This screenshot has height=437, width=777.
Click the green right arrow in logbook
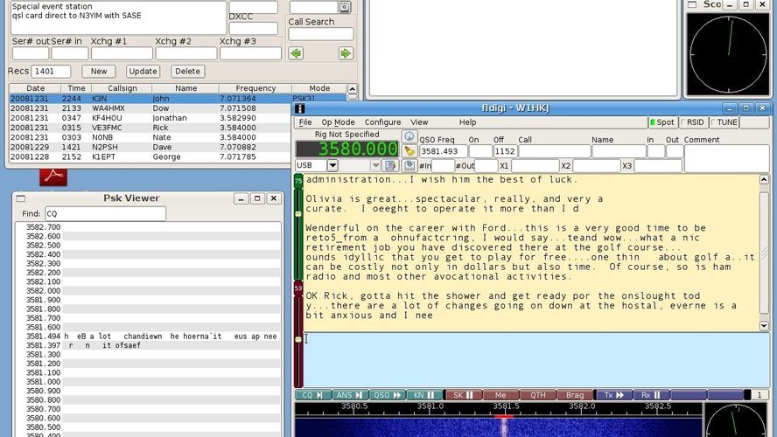coord(346,53)
